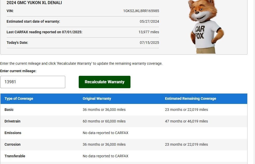Click the warranty start date 05/27/2024
This screenshot has height=164, width=255.
[149, 22]
